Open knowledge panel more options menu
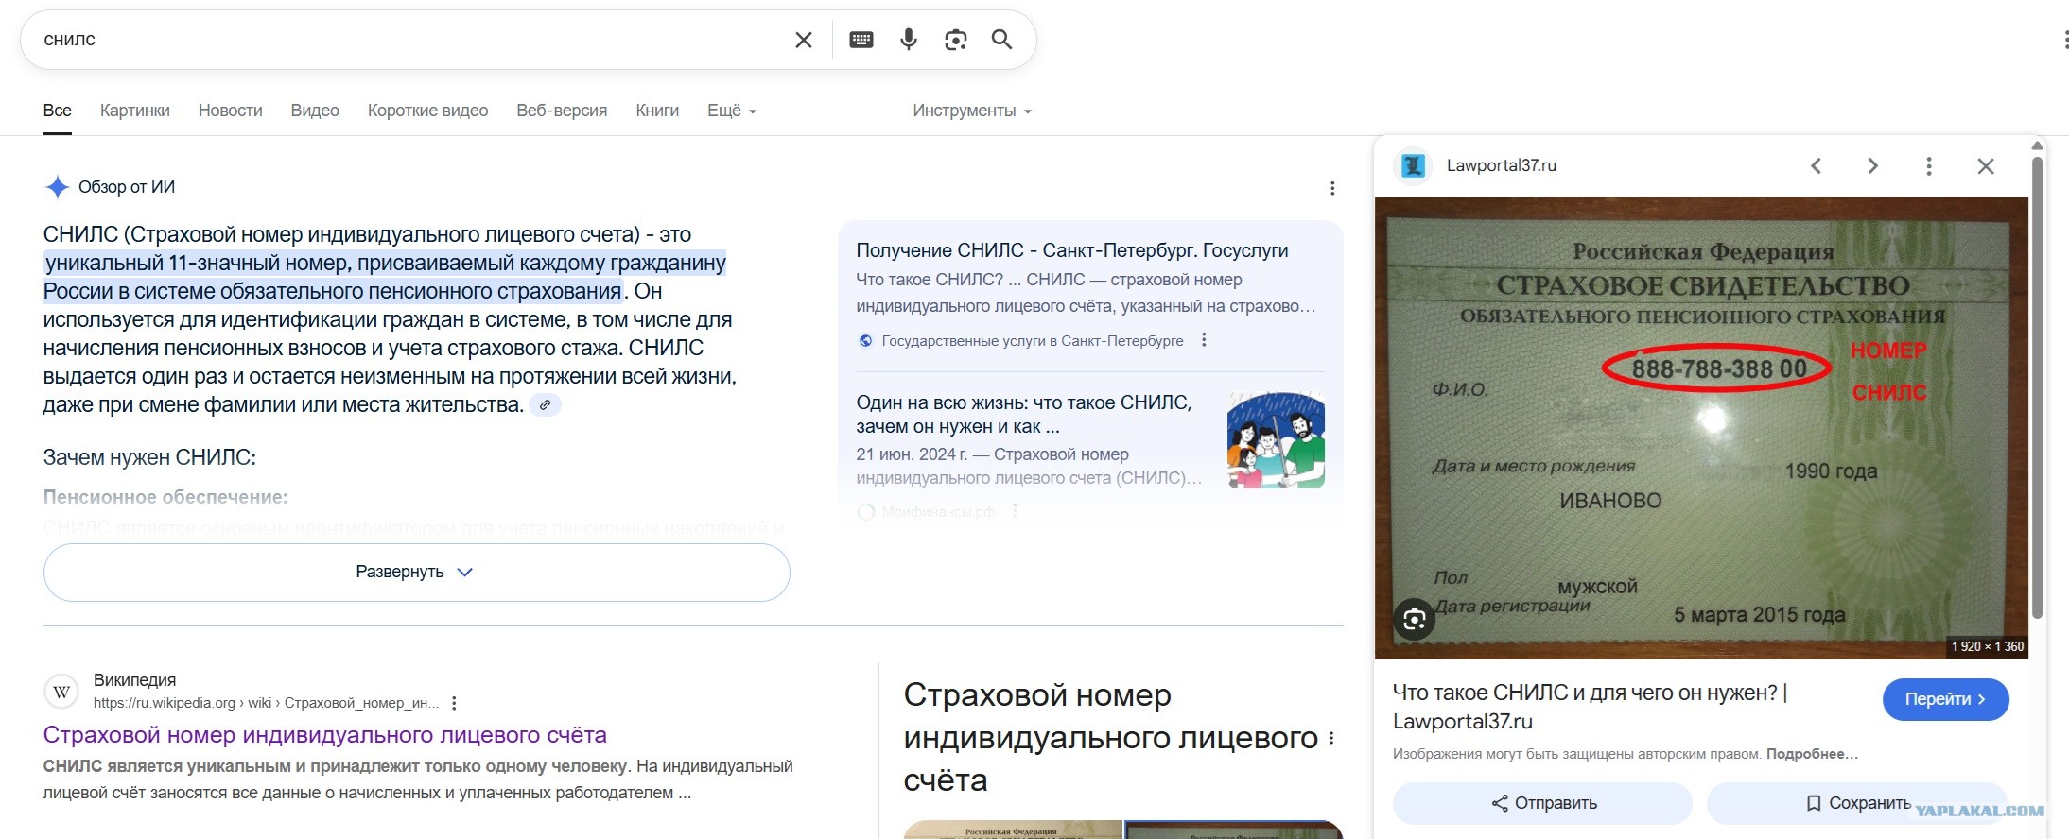The height and width of the screenshot is (839, 2069). pyautogui.click(x=1331, y=738)
